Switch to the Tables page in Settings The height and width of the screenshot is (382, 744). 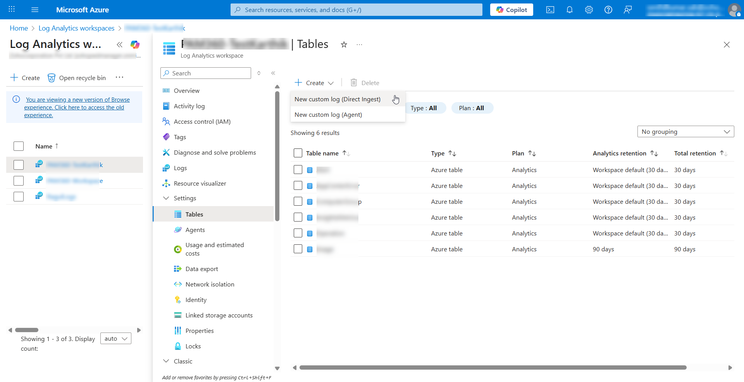[x=194, y=214]
